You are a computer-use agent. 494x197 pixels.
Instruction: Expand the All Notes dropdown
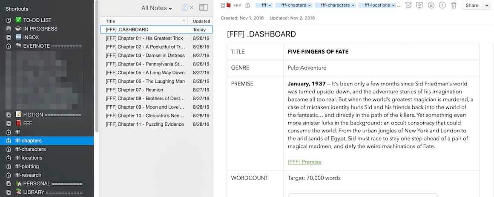click(x=157, y=8)
